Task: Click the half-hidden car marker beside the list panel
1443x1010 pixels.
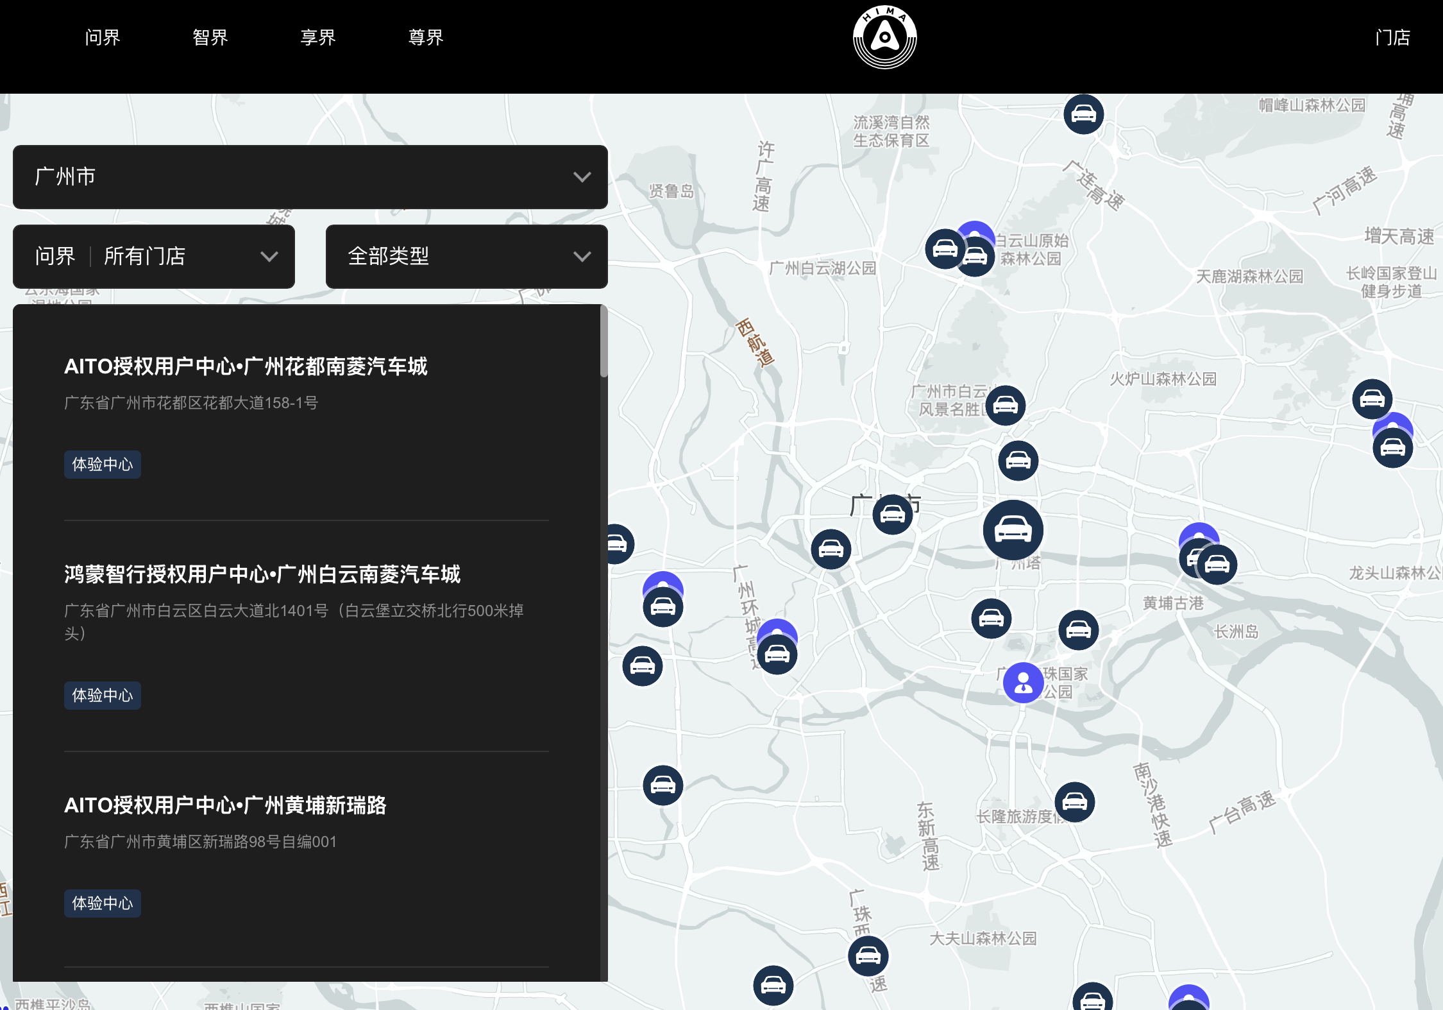Action: [621, 544]
